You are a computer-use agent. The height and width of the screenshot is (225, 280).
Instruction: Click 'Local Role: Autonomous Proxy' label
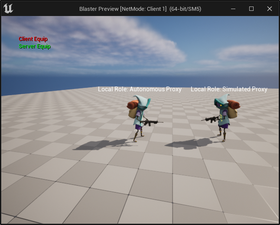(140, 89)
